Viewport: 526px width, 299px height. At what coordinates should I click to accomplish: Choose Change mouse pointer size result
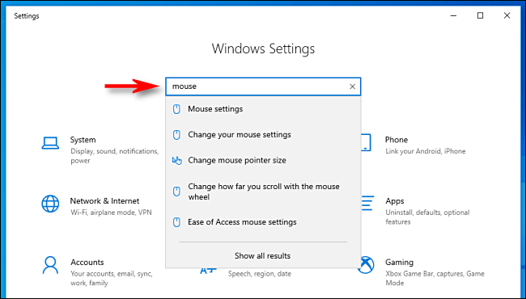click(x=263, y=161)
